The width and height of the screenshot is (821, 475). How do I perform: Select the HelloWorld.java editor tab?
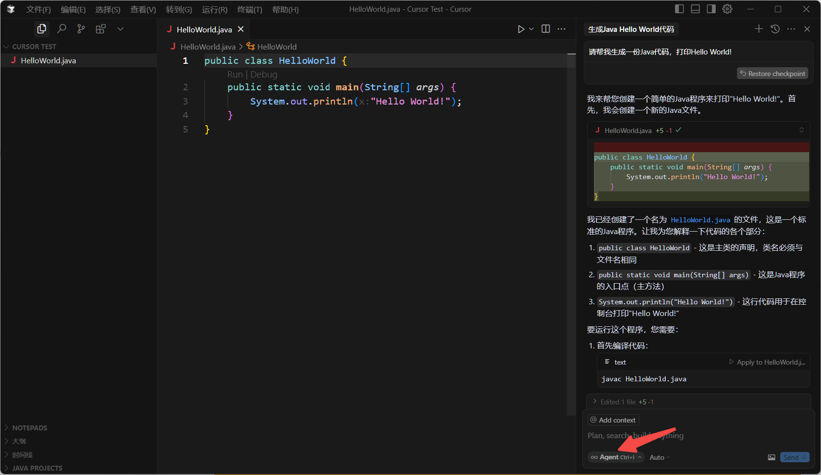(205, 29)
